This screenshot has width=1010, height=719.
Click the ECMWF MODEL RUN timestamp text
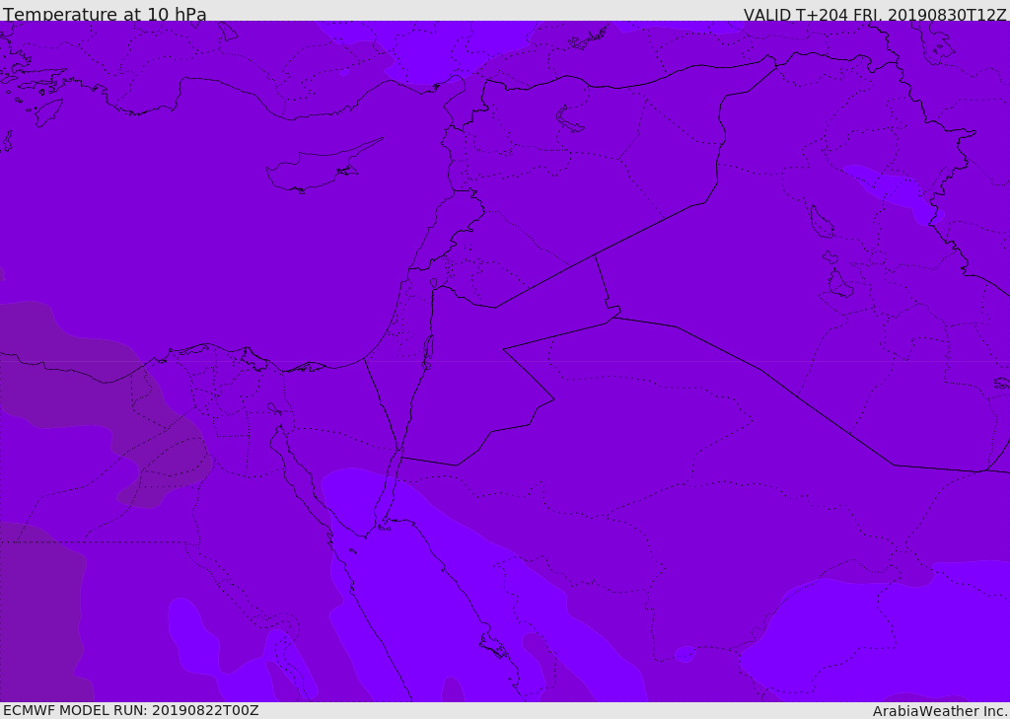pyautogui.click(x=131, y=710)
